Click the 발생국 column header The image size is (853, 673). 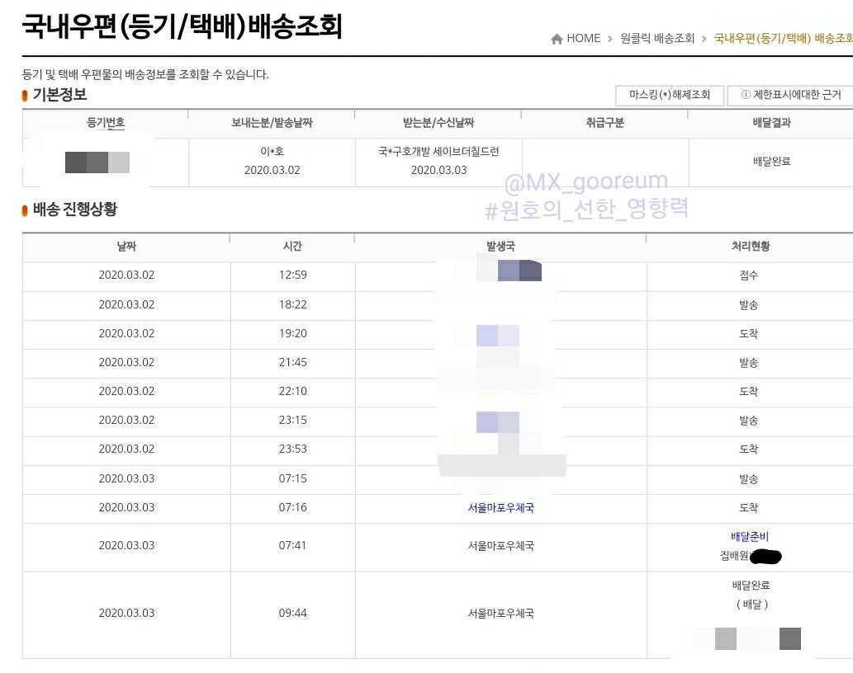(500, 247)
